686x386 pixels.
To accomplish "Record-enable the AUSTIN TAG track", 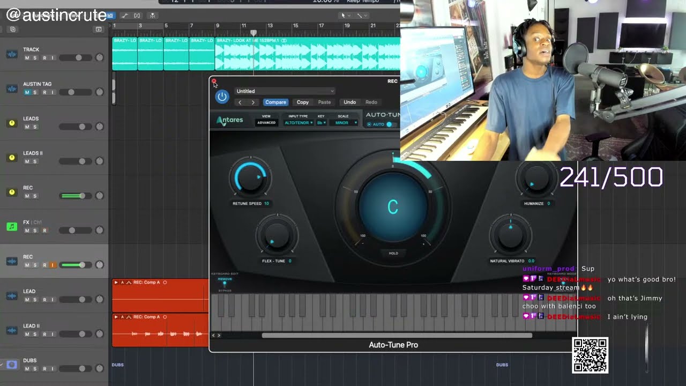I will point(44,92).
